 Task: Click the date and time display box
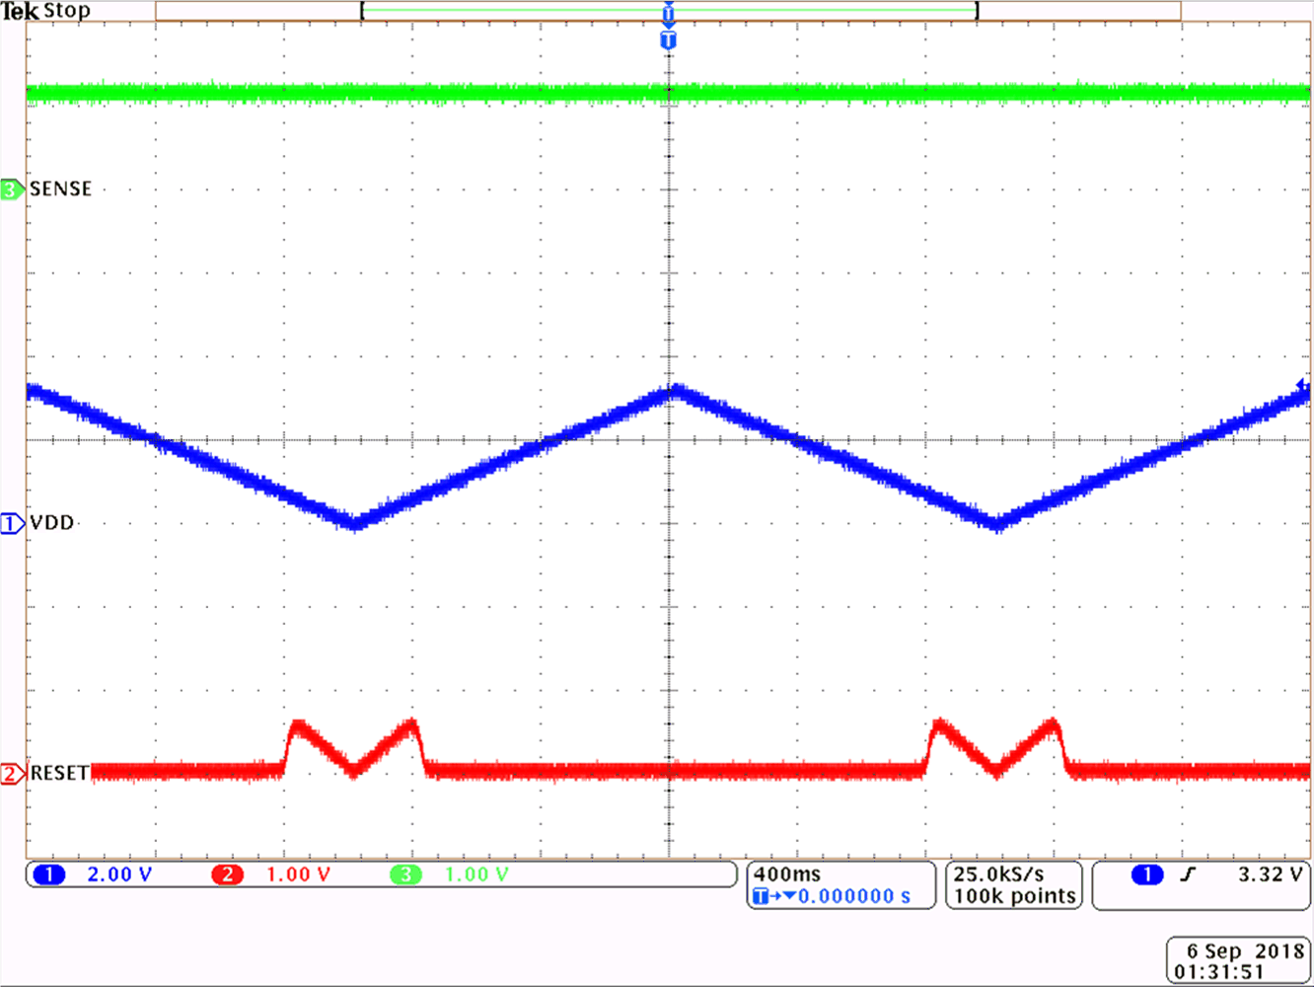pyautogui.click(x=1236, y=959)
